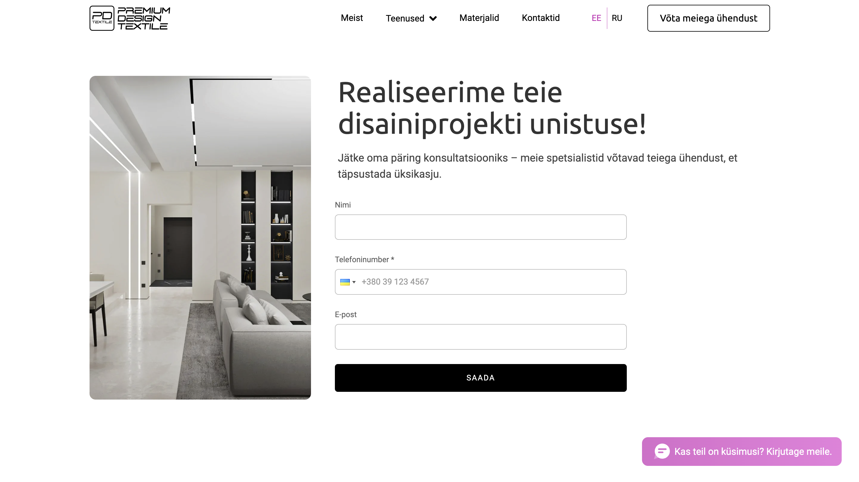The image size is (859, 482).
Task: Focus the Nimi input field
Action: point(481,227)
